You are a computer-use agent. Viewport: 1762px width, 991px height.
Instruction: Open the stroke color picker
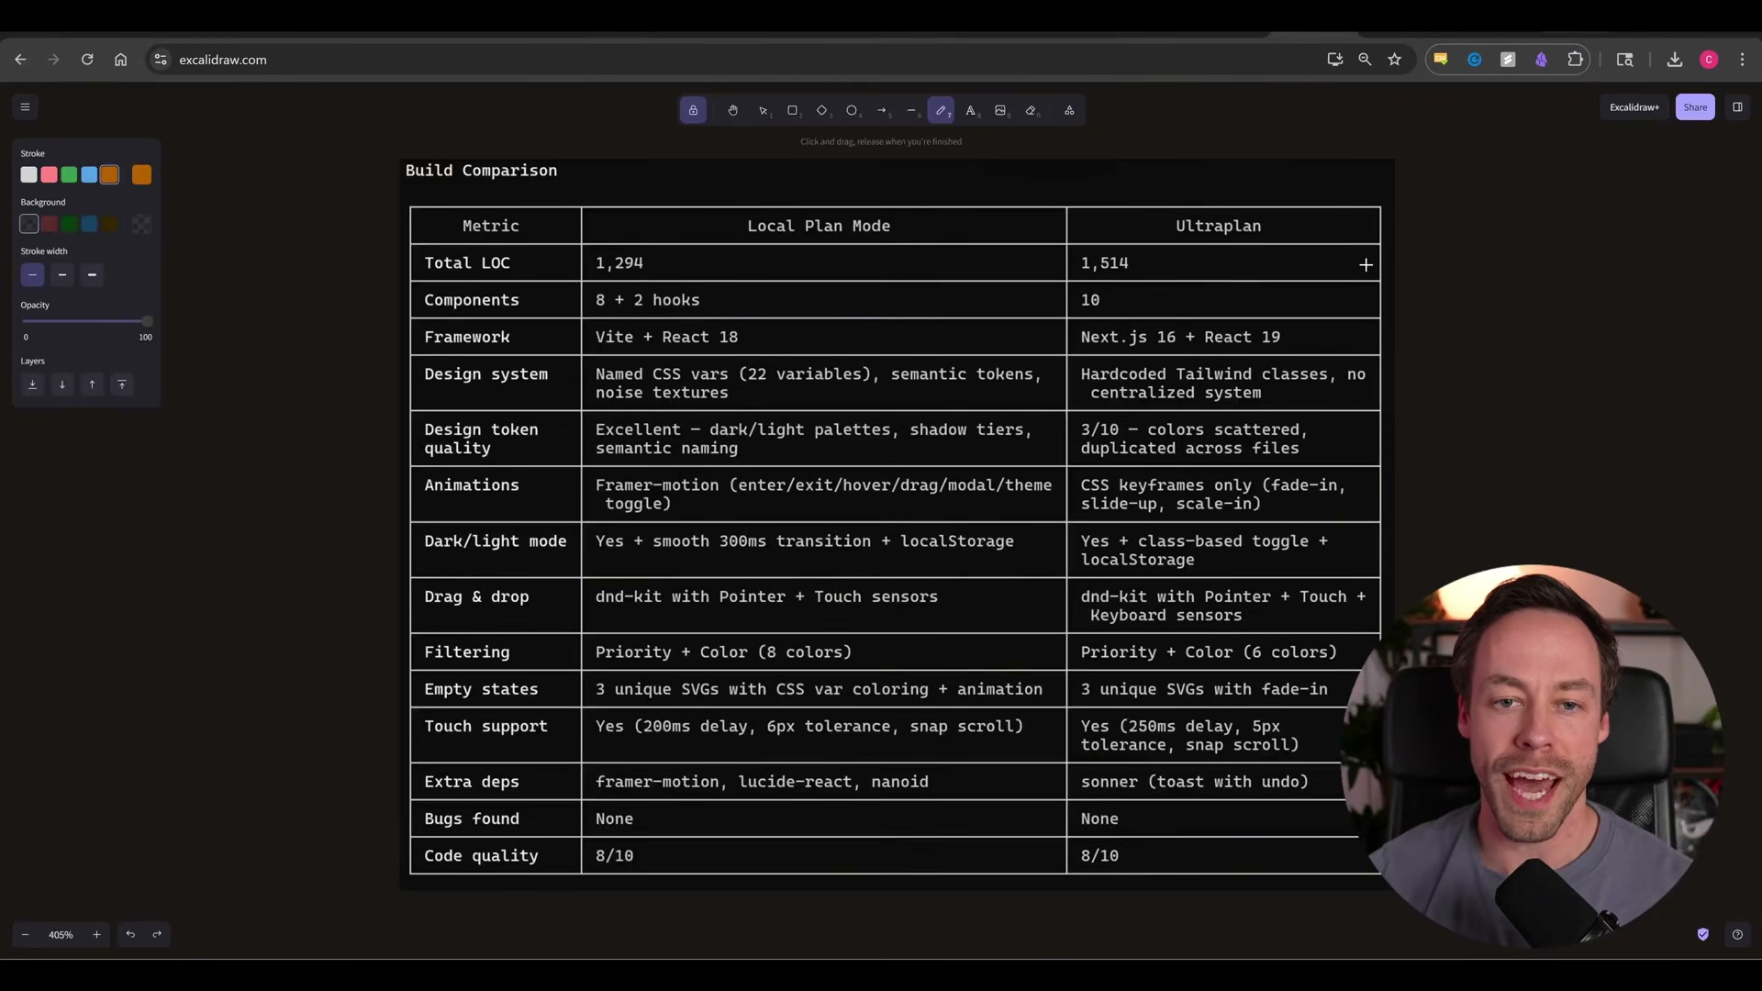tap(141, 174)
